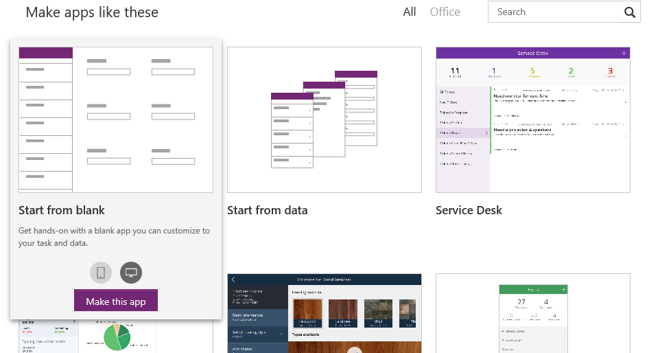Click the Start from blank heading
This screenshot has height=353, width=660.
click(62, 210)
